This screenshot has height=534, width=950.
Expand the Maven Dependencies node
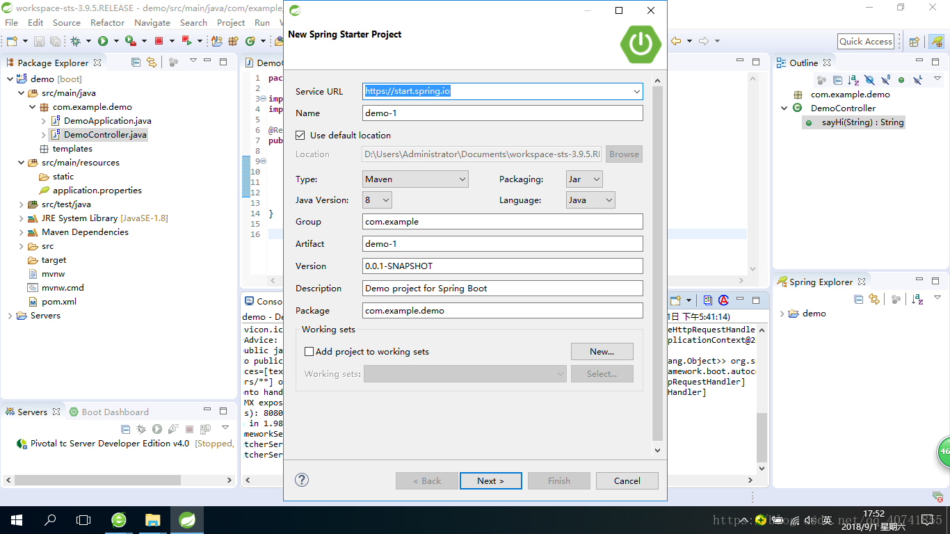pyautogui.click(x=21, y=232)
